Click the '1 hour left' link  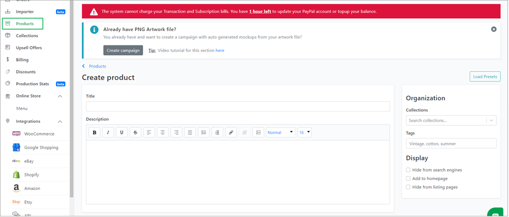[x=260, y=12]
